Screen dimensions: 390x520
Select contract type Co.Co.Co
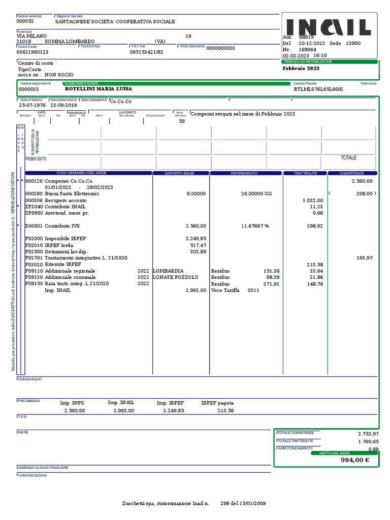[x=120, y=102]
